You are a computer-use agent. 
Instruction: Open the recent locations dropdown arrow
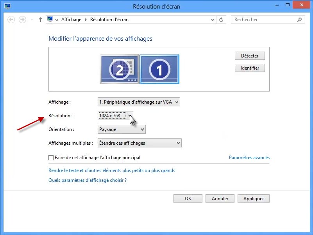click(x=32, y=20)
